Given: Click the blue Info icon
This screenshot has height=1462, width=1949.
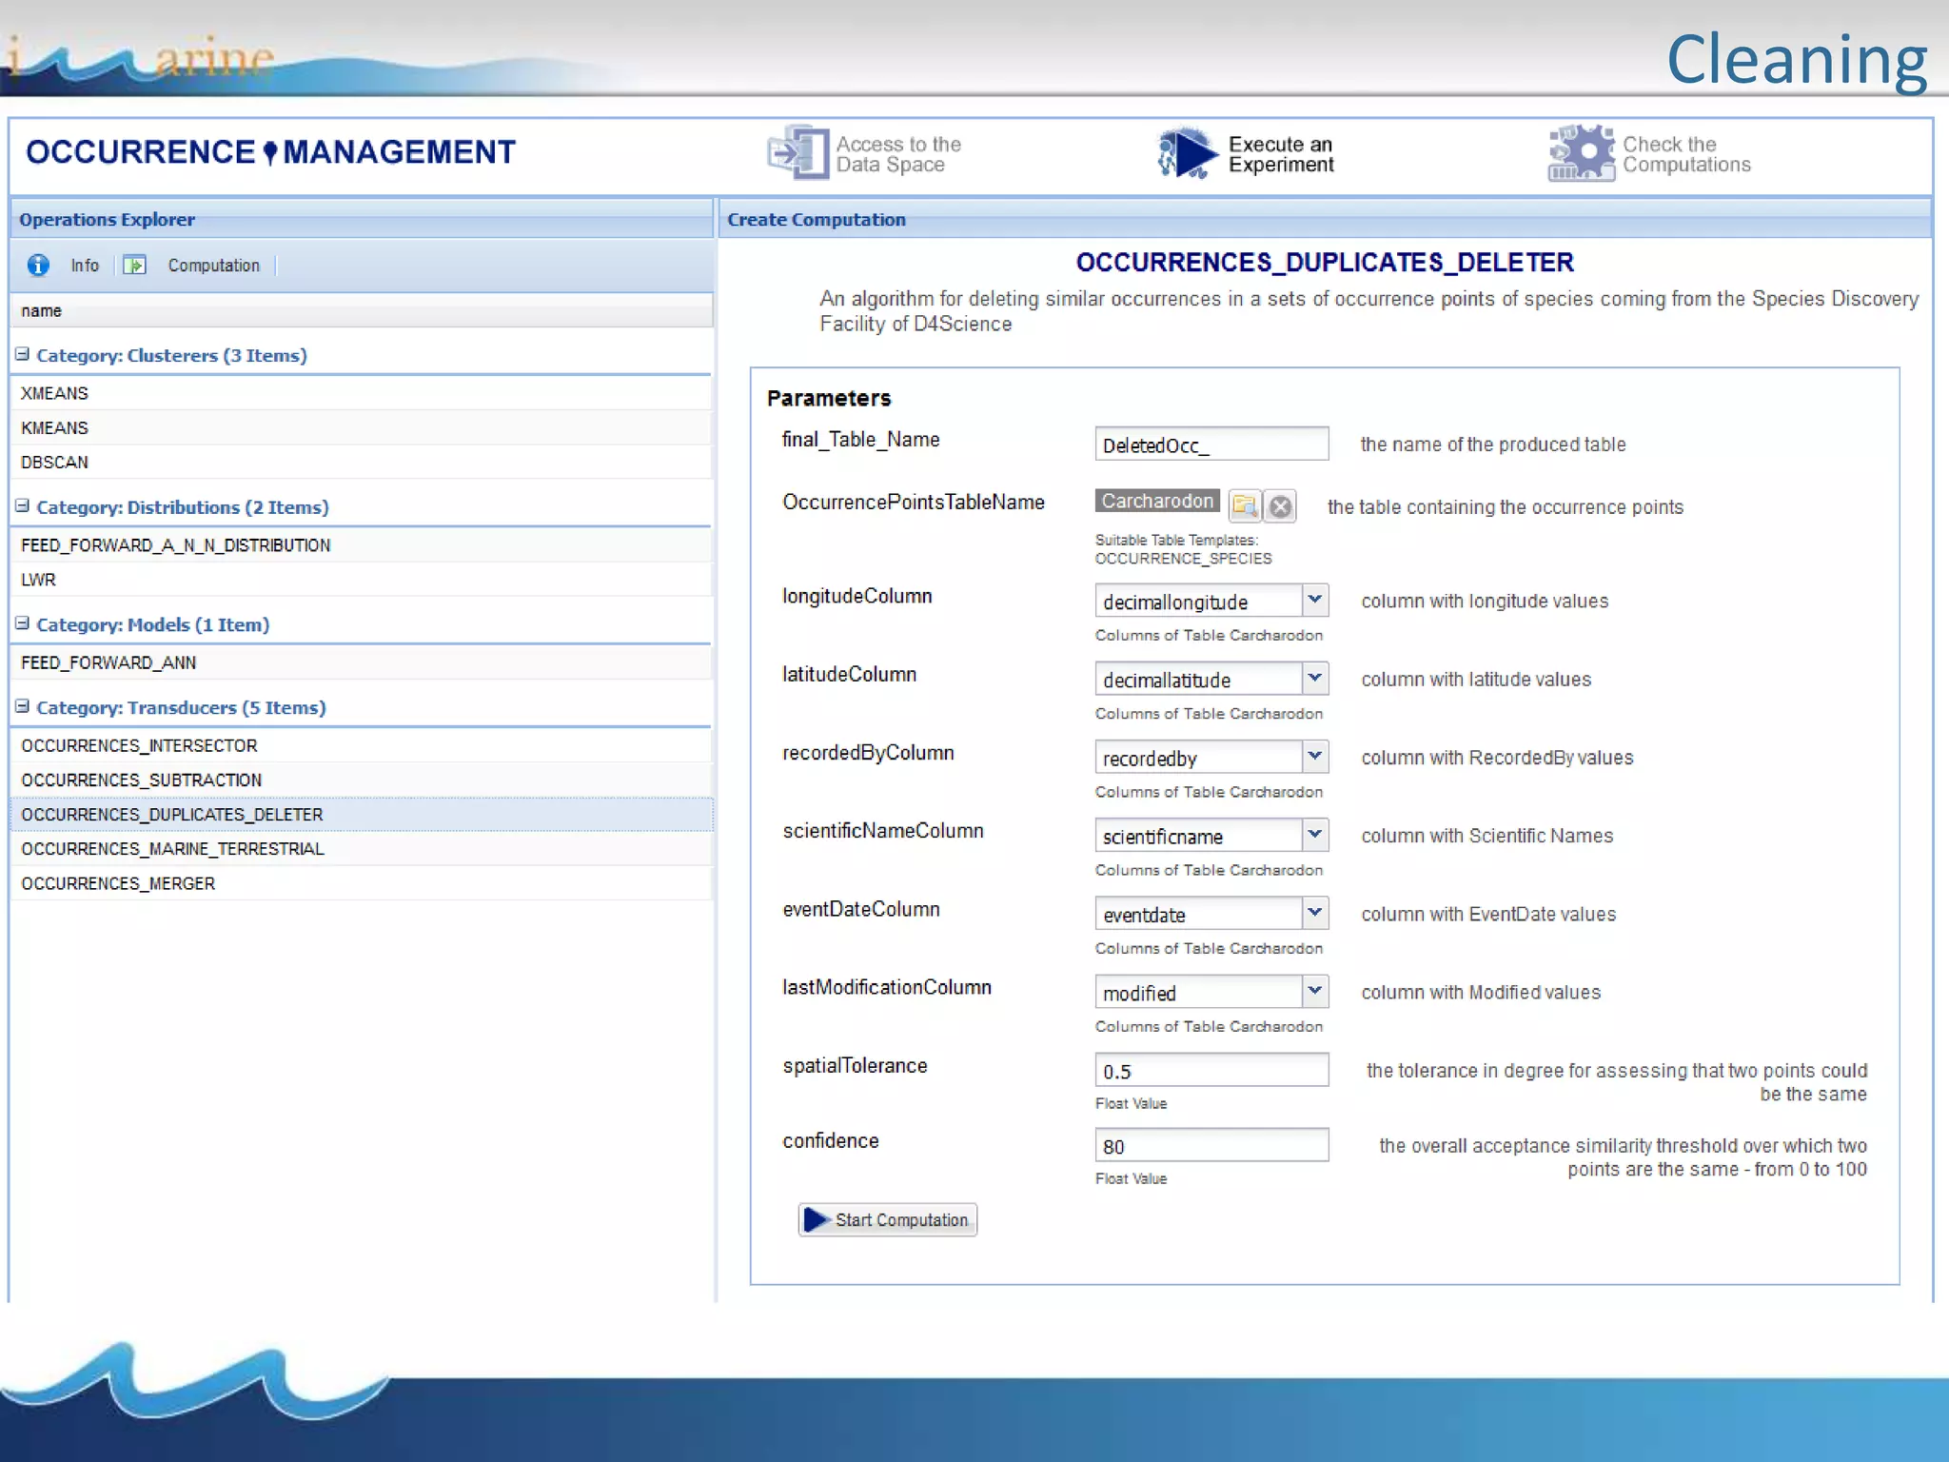Looking at the screenshot, I should 38,266.
